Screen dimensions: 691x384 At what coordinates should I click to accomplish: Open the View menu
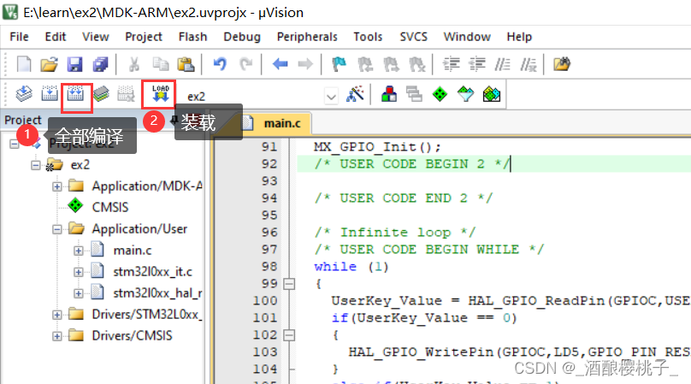tap(96, 37)
